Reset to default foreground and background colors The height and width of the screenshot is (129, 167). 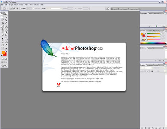point(2,55)
